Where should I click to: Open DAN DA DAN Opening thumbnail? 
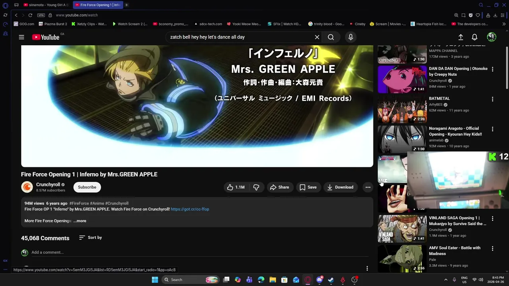402,79
